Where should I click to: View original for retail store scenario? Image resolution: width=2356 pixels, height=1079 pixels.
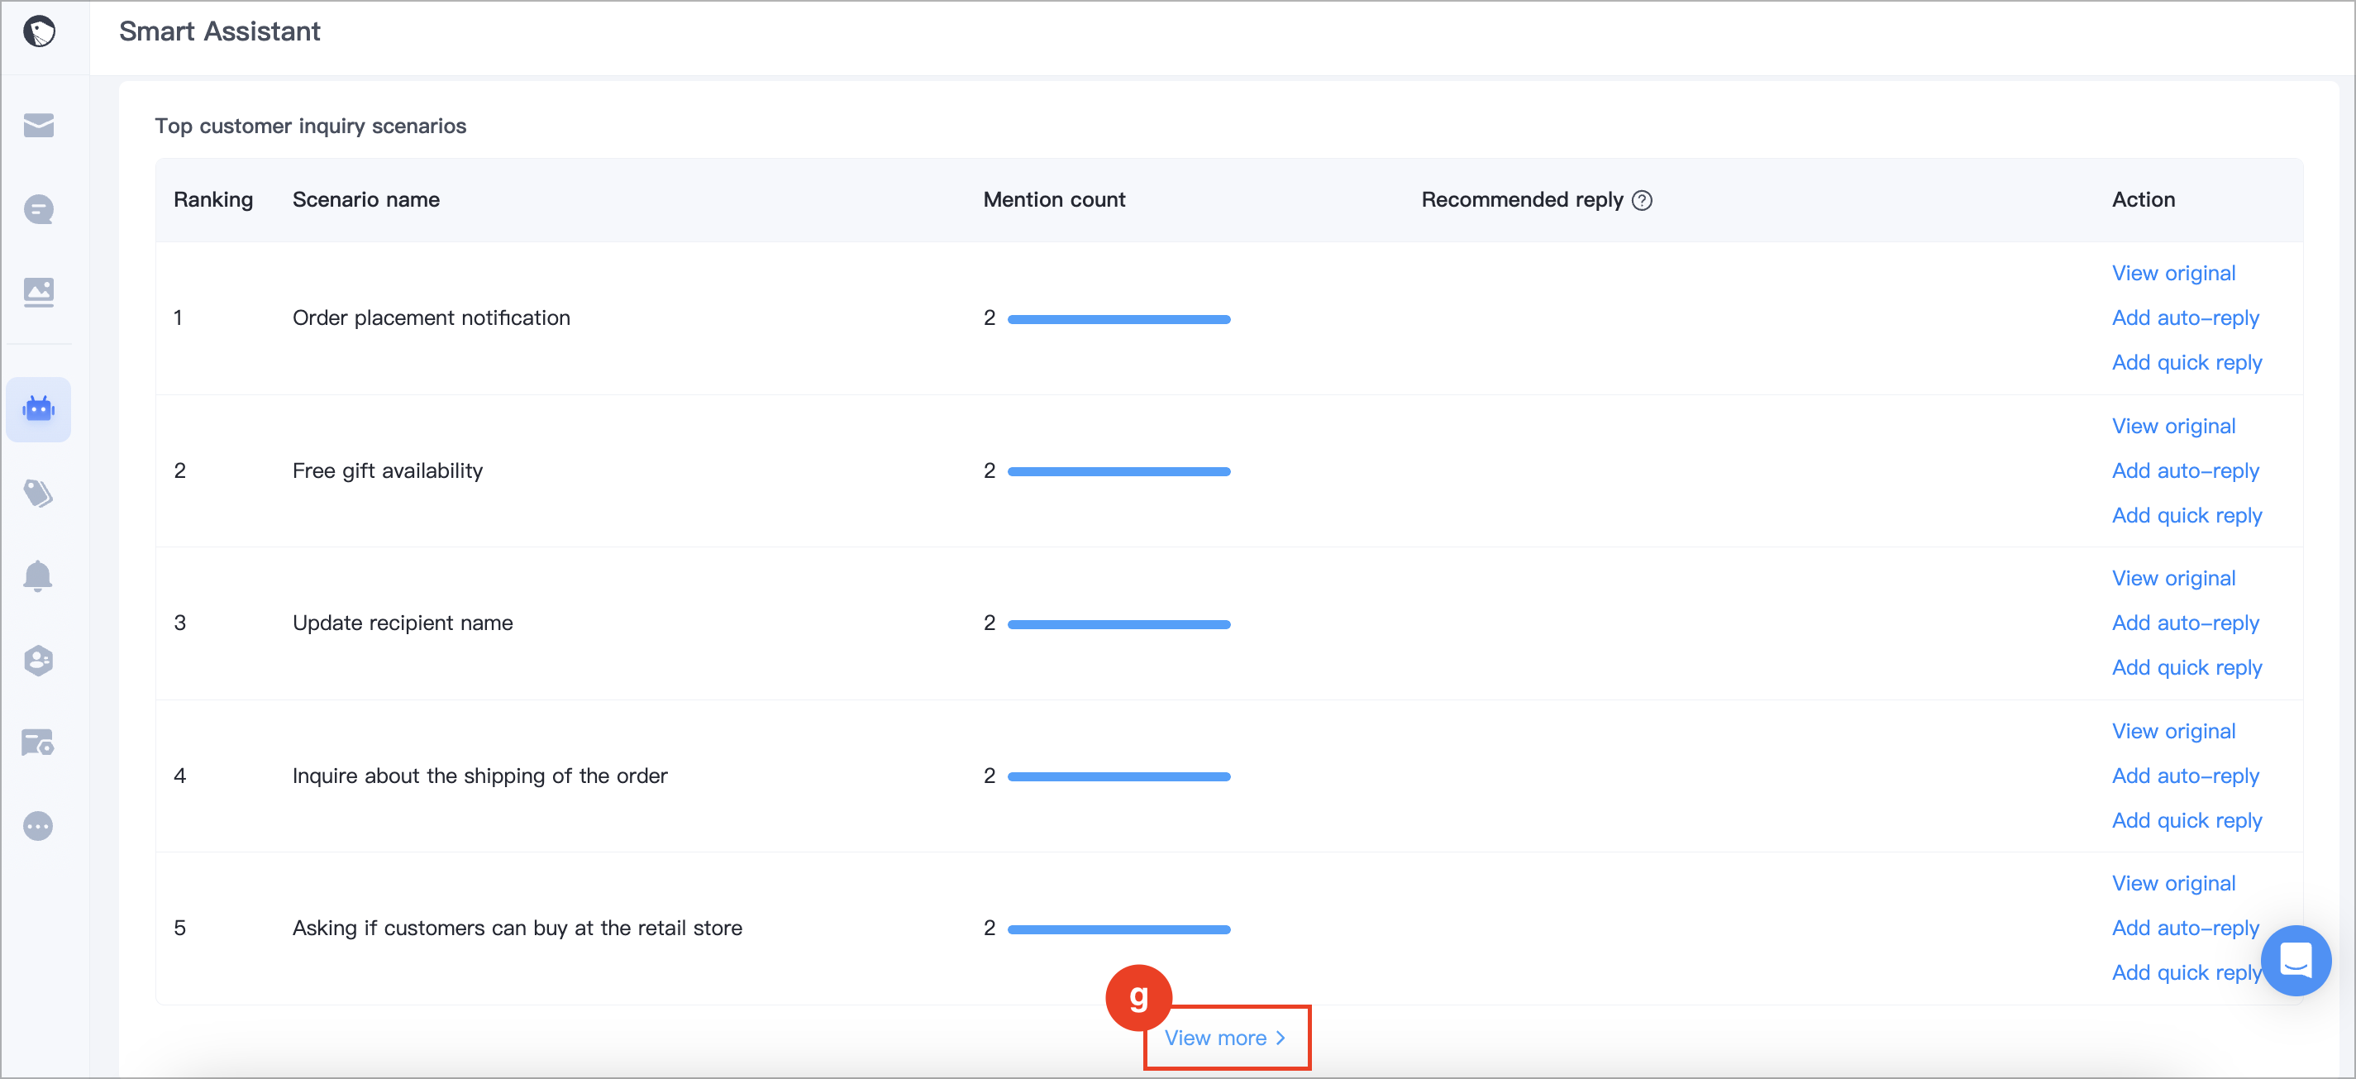(x=2173, y=883)
